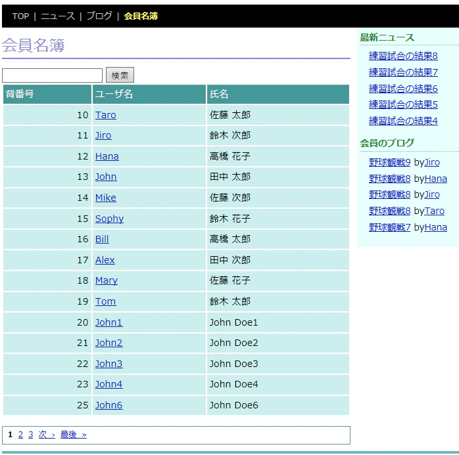Open the John1 user link

pos(109,322)
